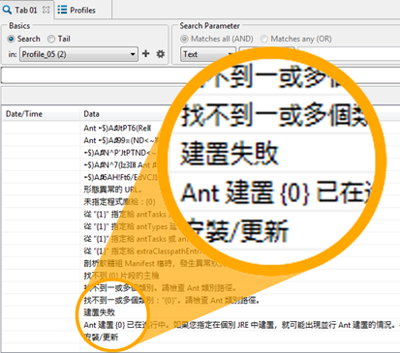Image resolution: width=400 pixels, height=353 pixels.
Task: Add a profile with the plus icon
Action: [x=146, y=53]
